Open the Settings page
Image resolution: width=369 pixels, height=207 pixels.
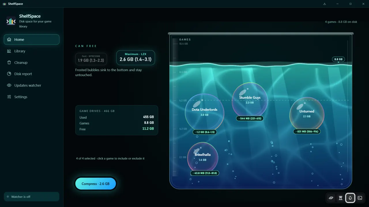tap(31, 97)
